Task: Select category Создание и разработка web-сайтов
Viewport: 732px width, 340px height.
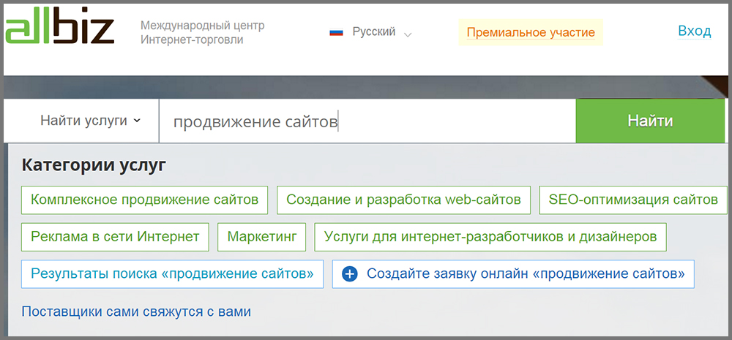Action: coord(404,200)
